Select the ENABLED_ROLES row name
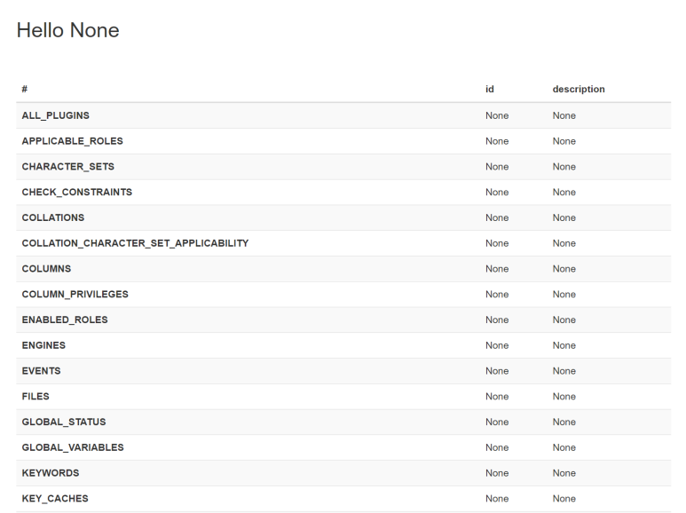Viewport: 686px width, 513px height. click(x=65, y=320)
